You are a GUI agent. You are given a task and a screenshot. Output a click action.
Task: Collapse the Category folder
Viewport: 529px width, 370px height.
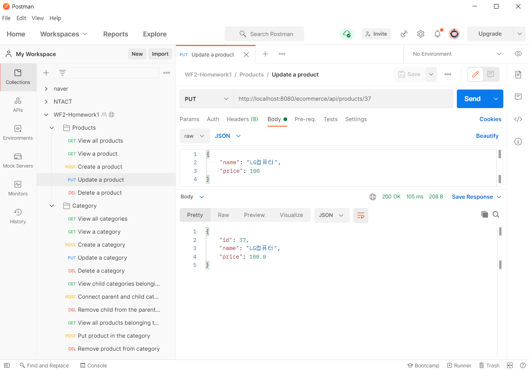coord(52,206)
